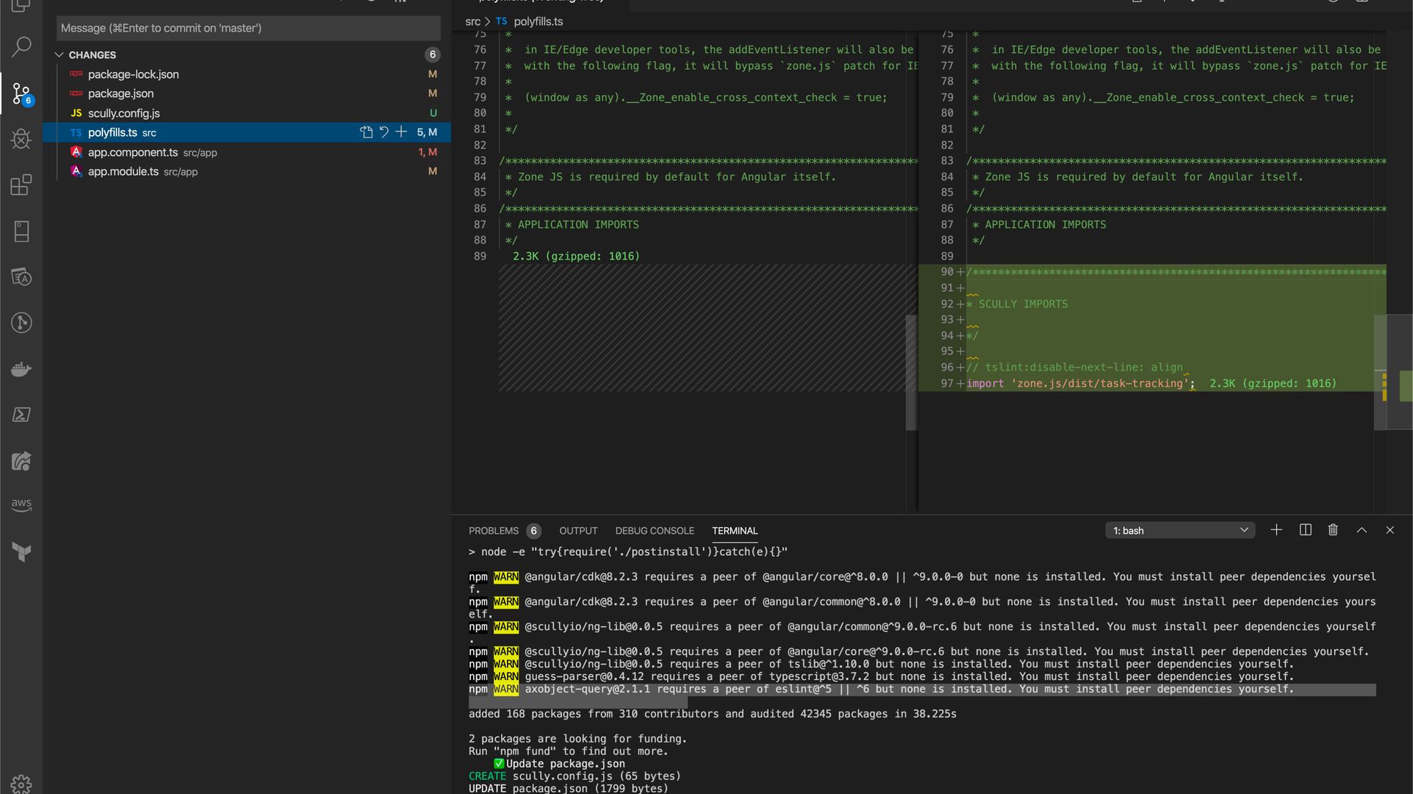Select scully.config.js in changes list
Image resolution: width=1413 pixels, height=794 pixels.
click(x=124, y=113)
